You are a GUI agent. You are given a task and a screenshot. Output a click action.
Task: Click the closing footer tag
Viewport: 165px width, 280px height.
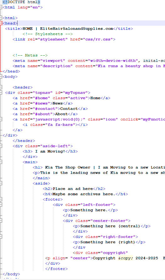[x=56, y=269]
